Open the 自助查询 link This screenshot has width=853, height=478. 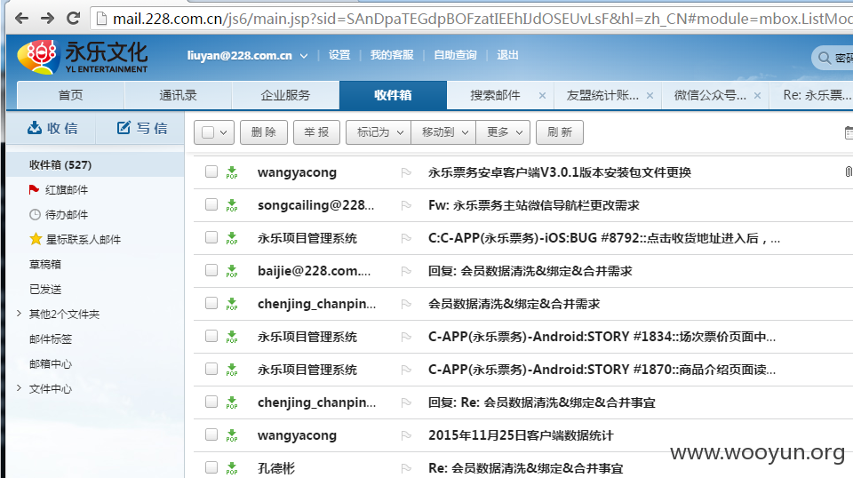click(x=455, y=55)
